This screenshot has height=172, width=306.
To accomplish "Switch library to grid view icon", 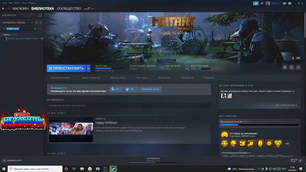I will click(x=40, y=15).
